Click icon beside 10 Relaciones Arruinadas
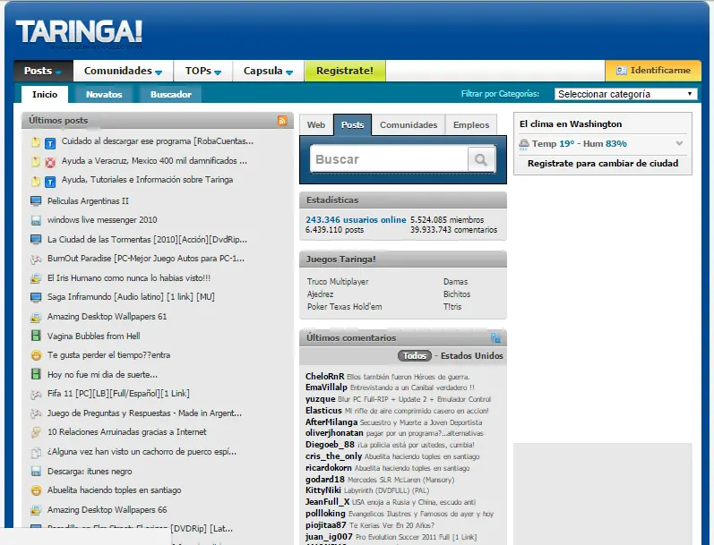The width and height of the screenshot is (714, 545). tap(36, 432)
